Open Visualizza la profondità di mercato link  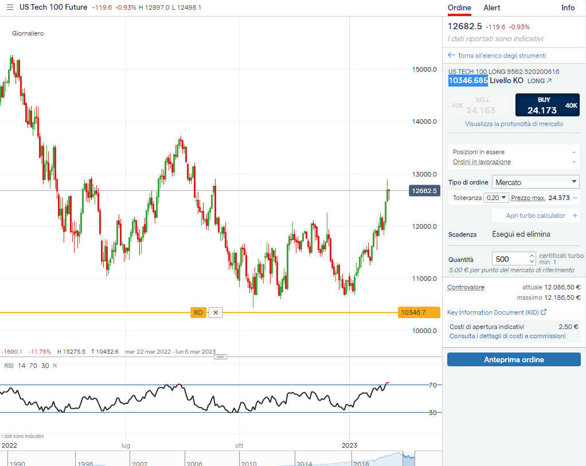[514, 124]
